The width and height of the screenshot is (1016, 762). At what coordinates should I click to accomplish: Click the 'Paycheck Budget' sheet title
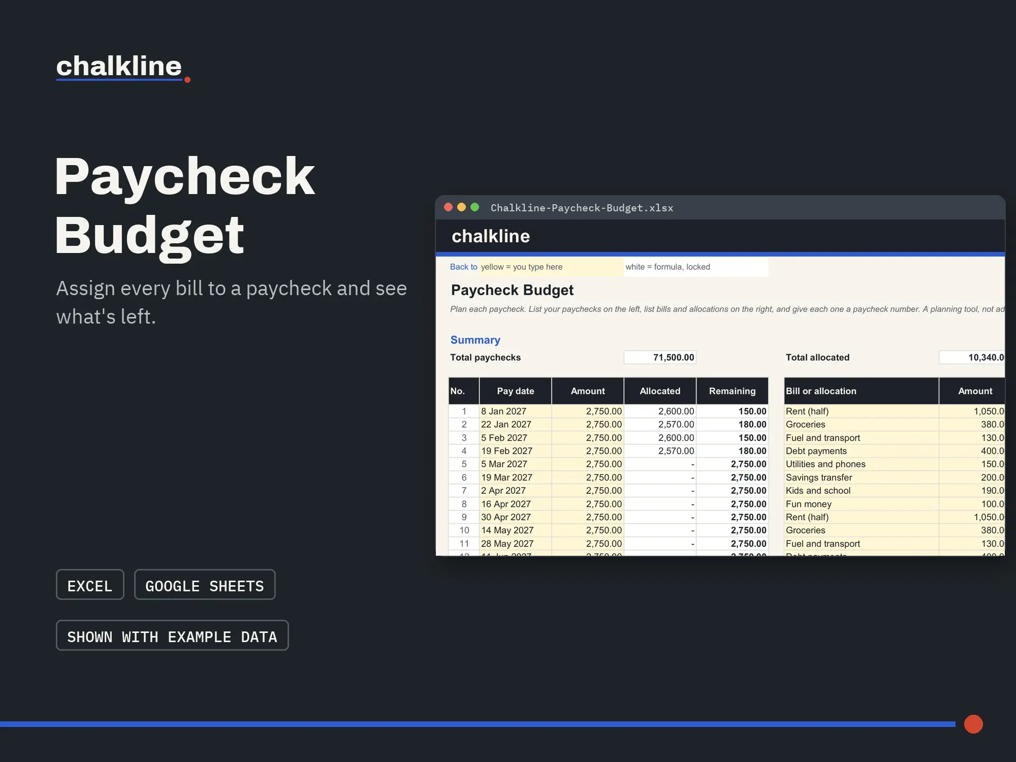tap(512, 290)
